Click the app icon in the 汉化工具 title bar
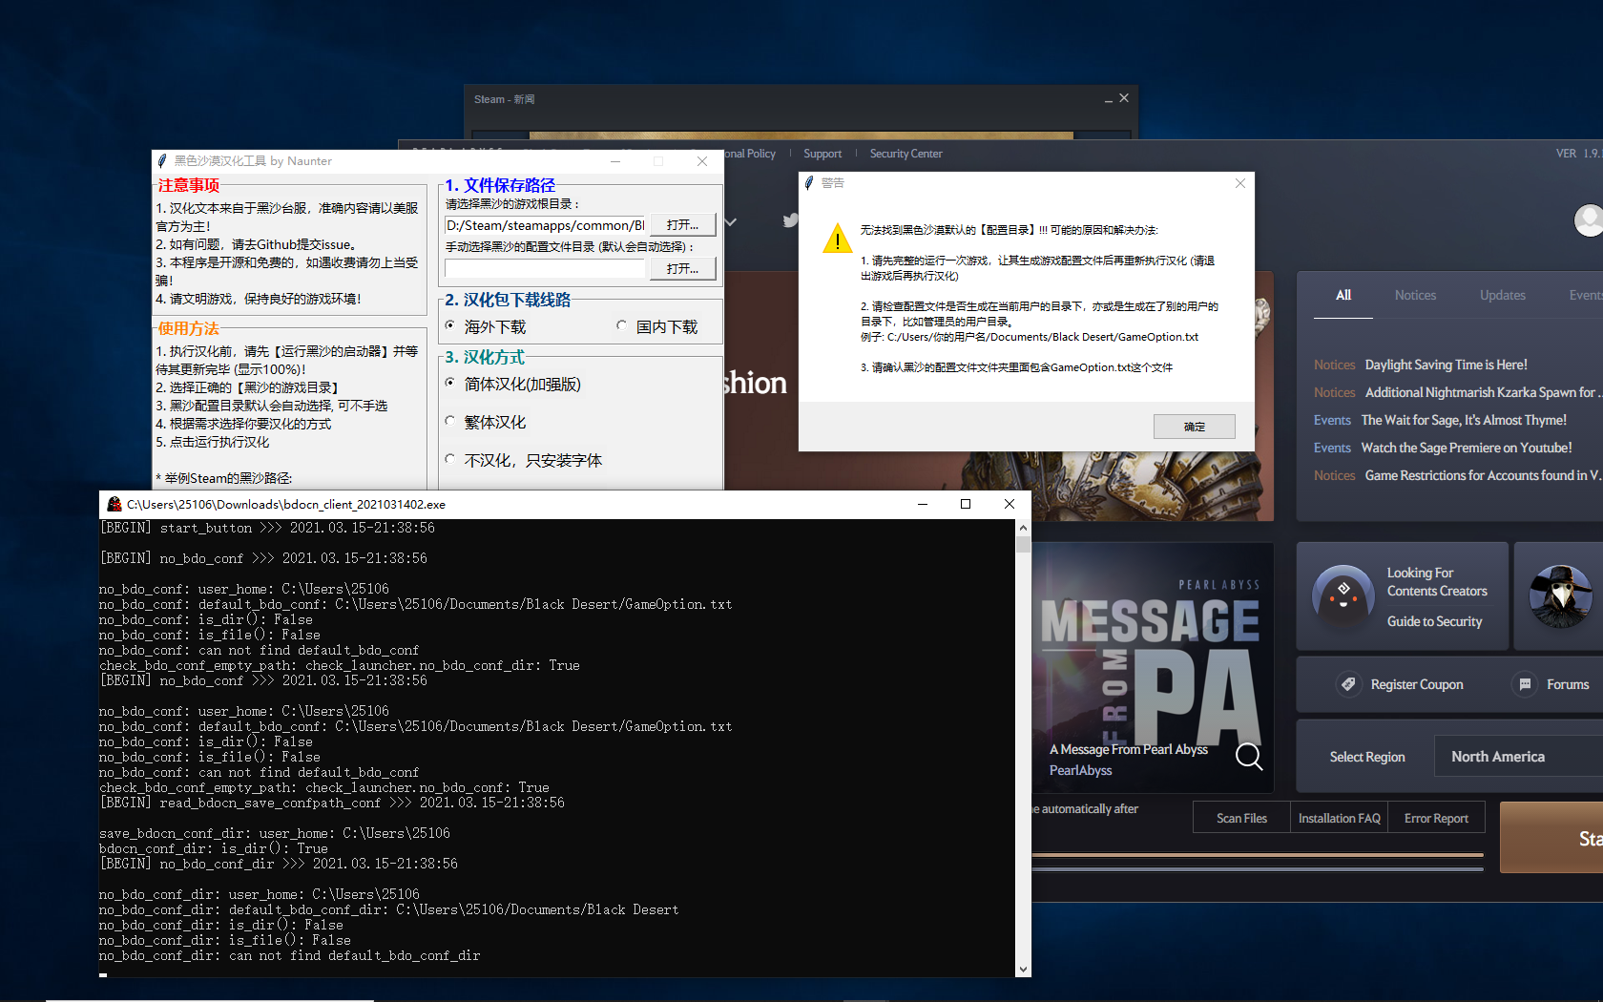This screenshot has width=1603, height=1002. tap(161, 161)
